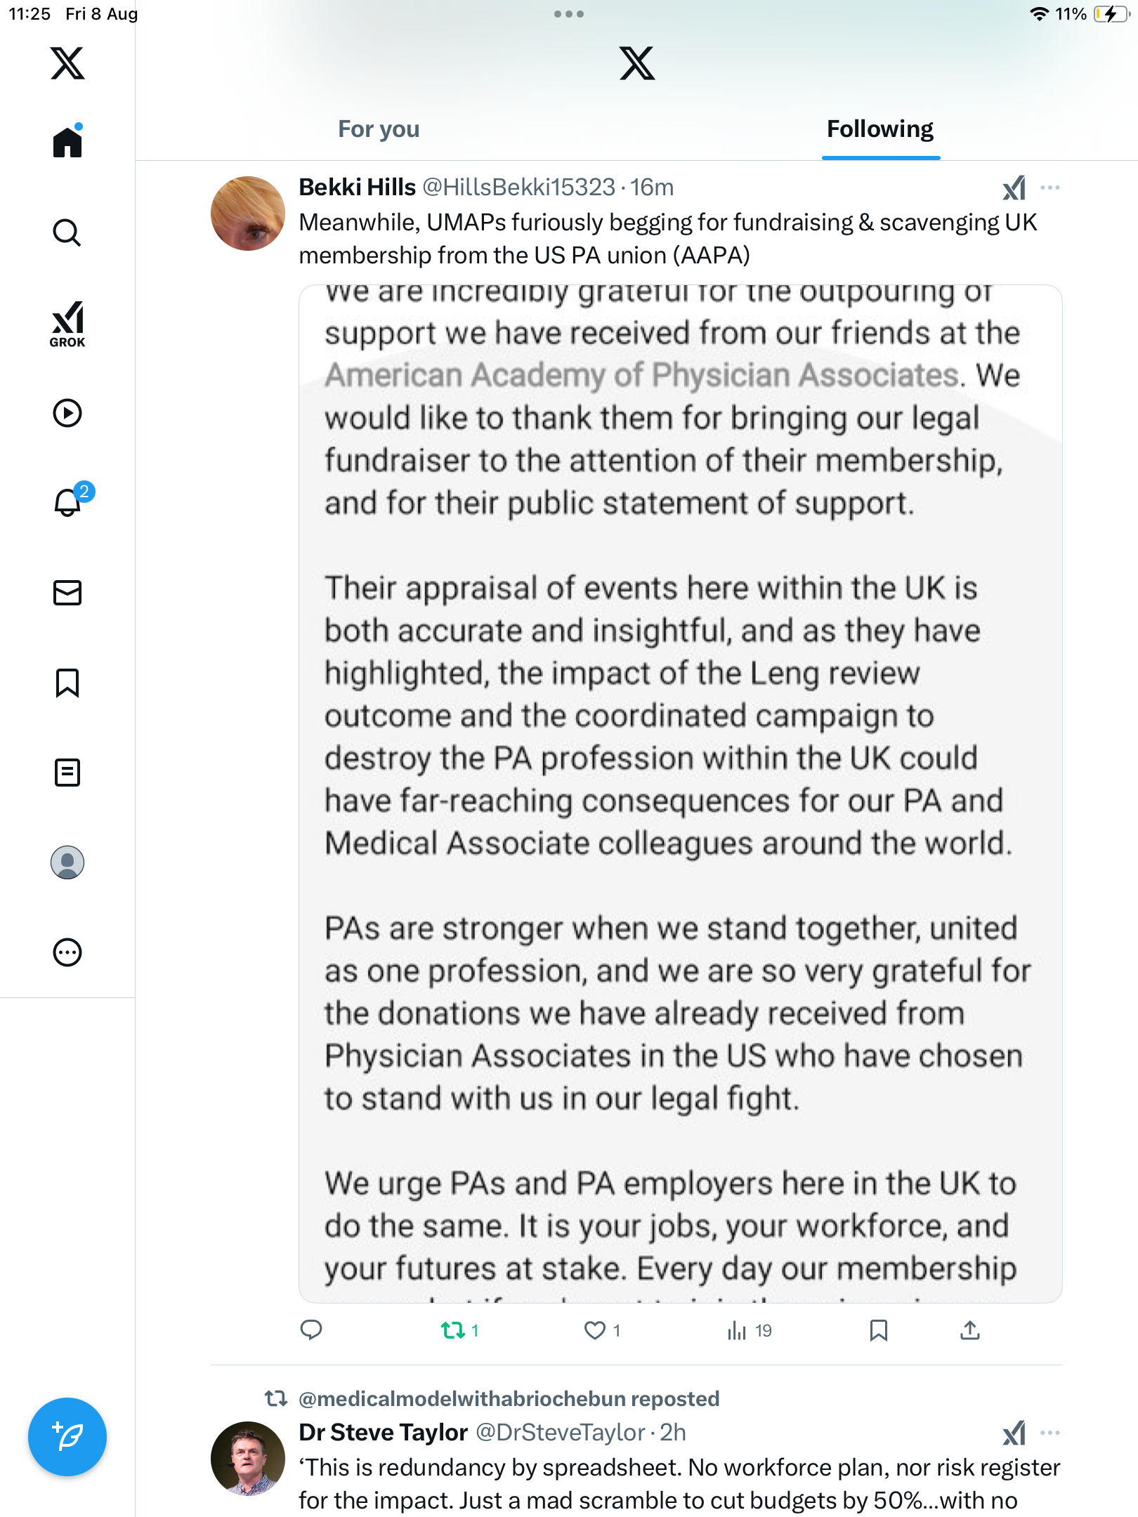Toggle like on Bekki Hills post
The width and height of the screenshot is (1138, 1517).
coord(595,1330)
